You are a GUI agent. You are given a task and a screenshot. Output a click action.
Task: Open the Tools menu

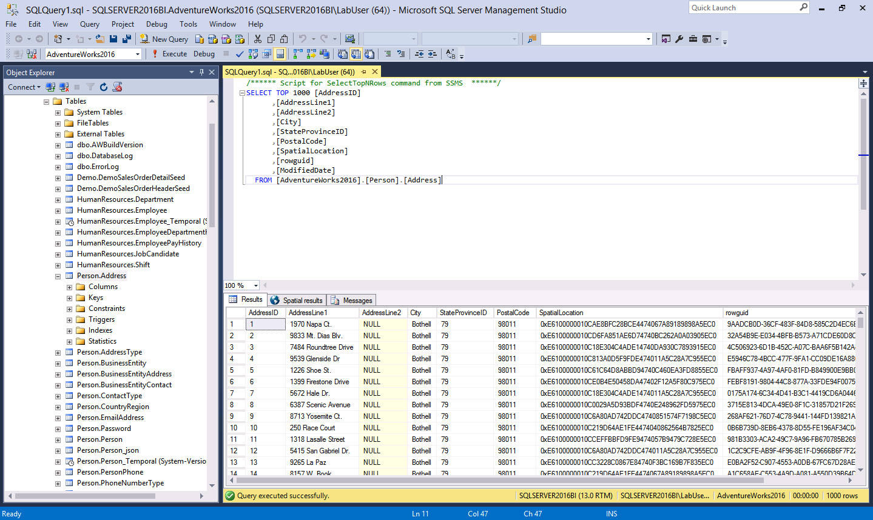pos(188,24)
